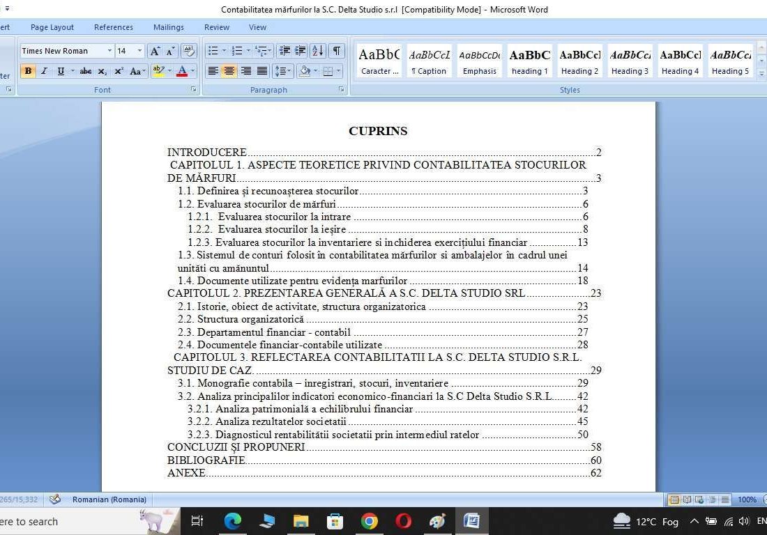Align text left

pos(213,71)
